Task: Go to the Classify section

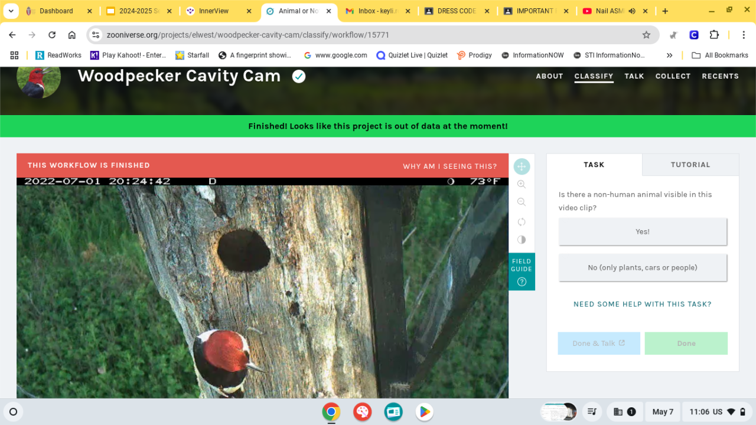Action: click(x=594, y=76)
